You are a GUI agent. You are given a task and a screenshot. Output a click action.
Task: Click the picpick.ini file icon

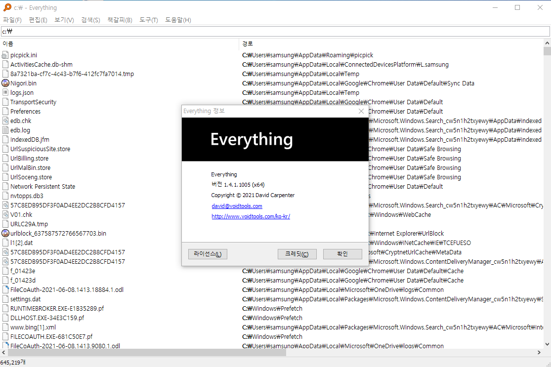point(5,55)
